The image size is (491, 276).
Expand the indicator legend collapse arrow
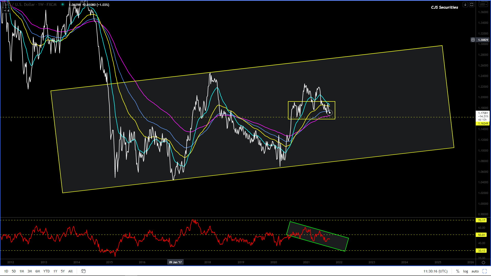pyautogui.click(x=5, y=11)
